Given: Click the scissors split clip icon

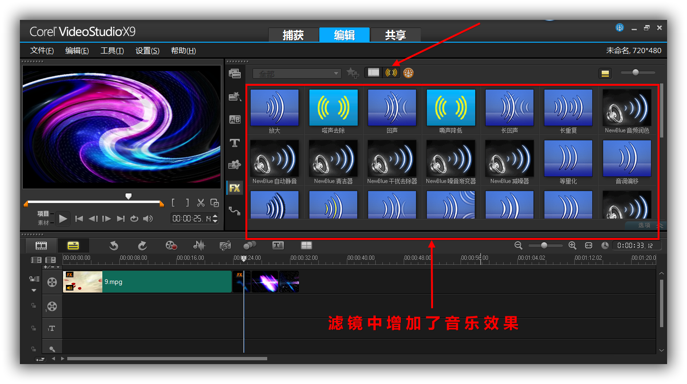Looking at the screenshot, I should [x=201, y=203].
